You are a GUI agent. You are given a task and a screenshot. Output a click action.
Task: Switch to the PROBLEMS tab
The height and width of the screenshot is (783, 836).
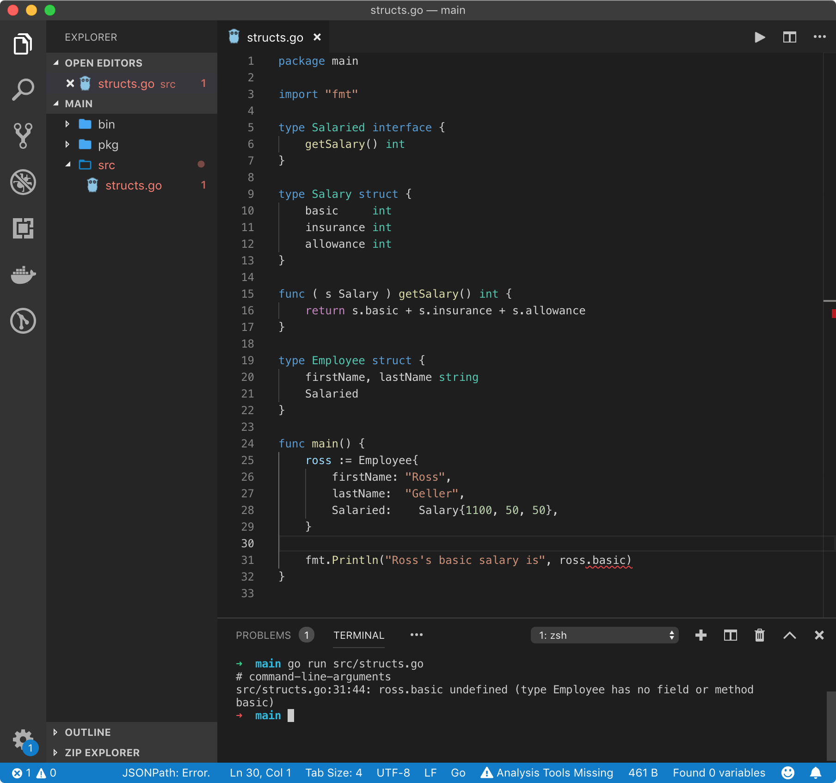pyautogui.click(x=263, y=635)
